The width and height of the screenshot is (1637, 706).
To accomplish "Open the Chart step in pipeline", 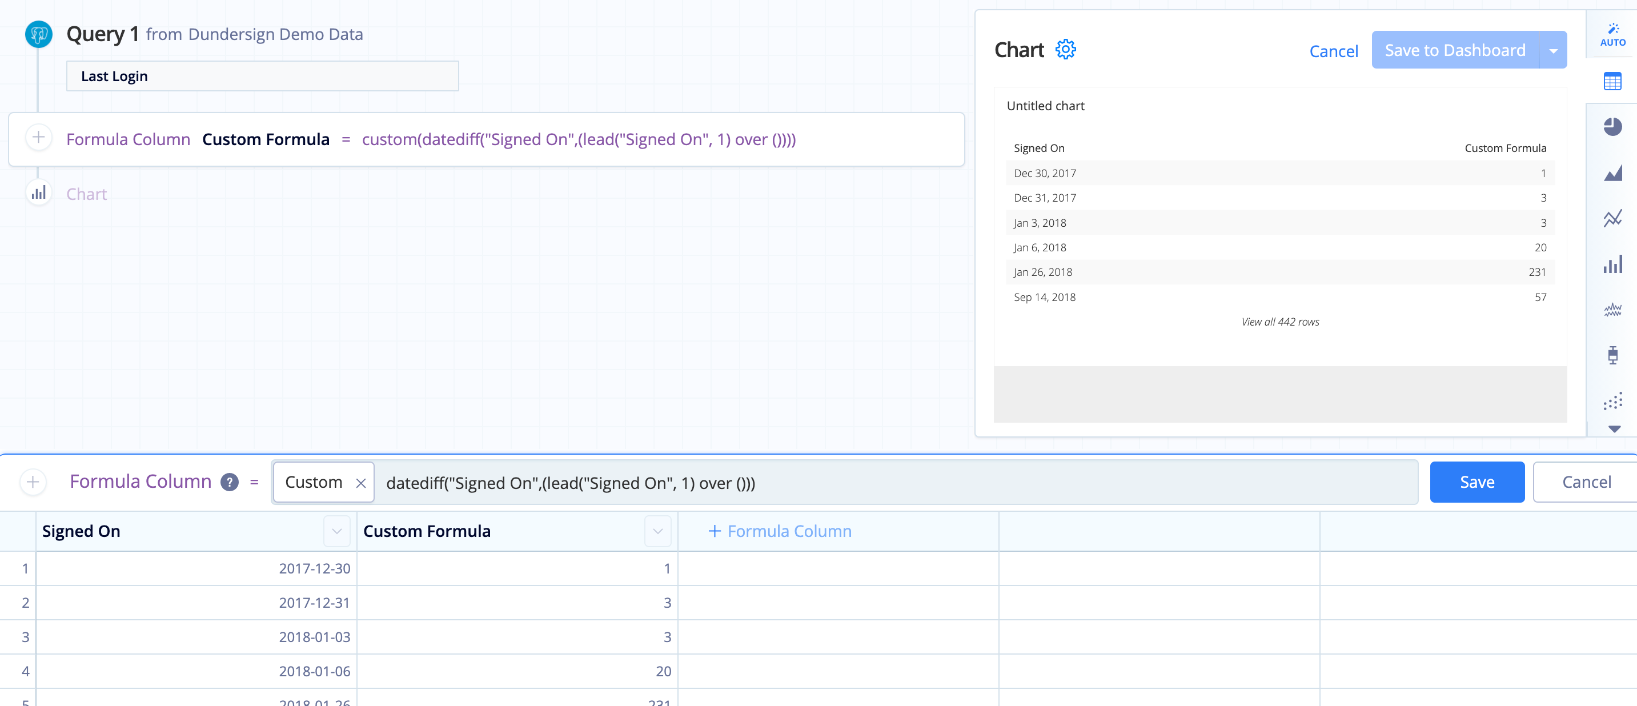I will 86,194.
